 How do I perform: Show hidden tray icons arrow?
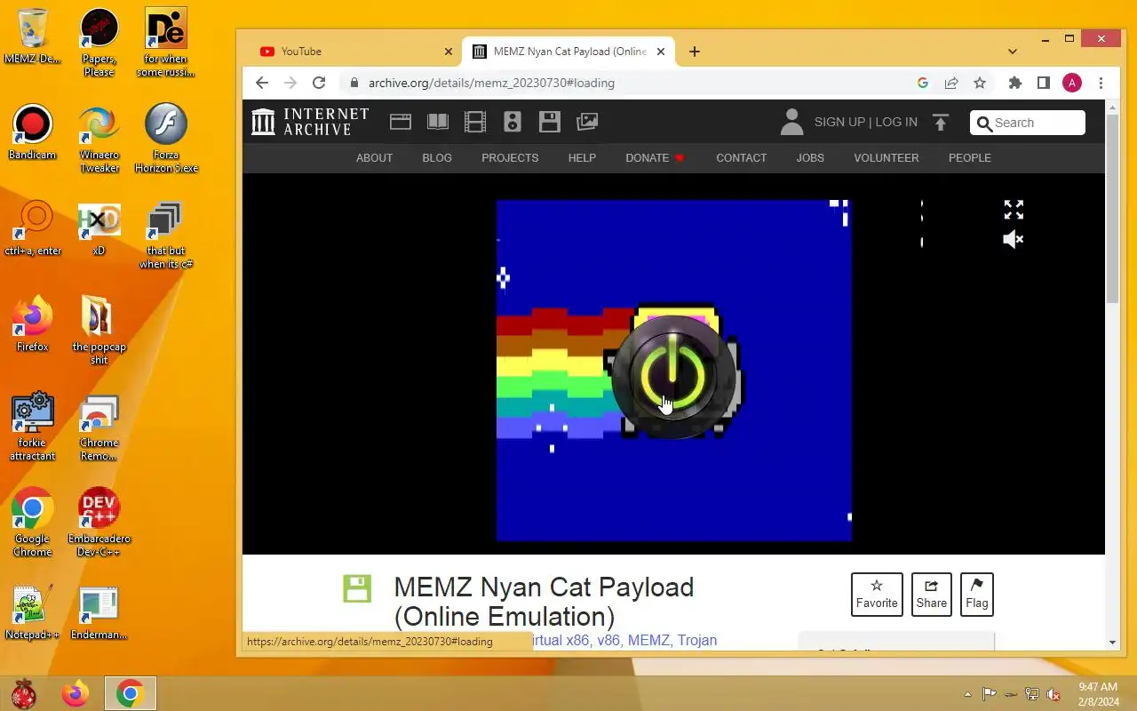[x=967, y=694]
